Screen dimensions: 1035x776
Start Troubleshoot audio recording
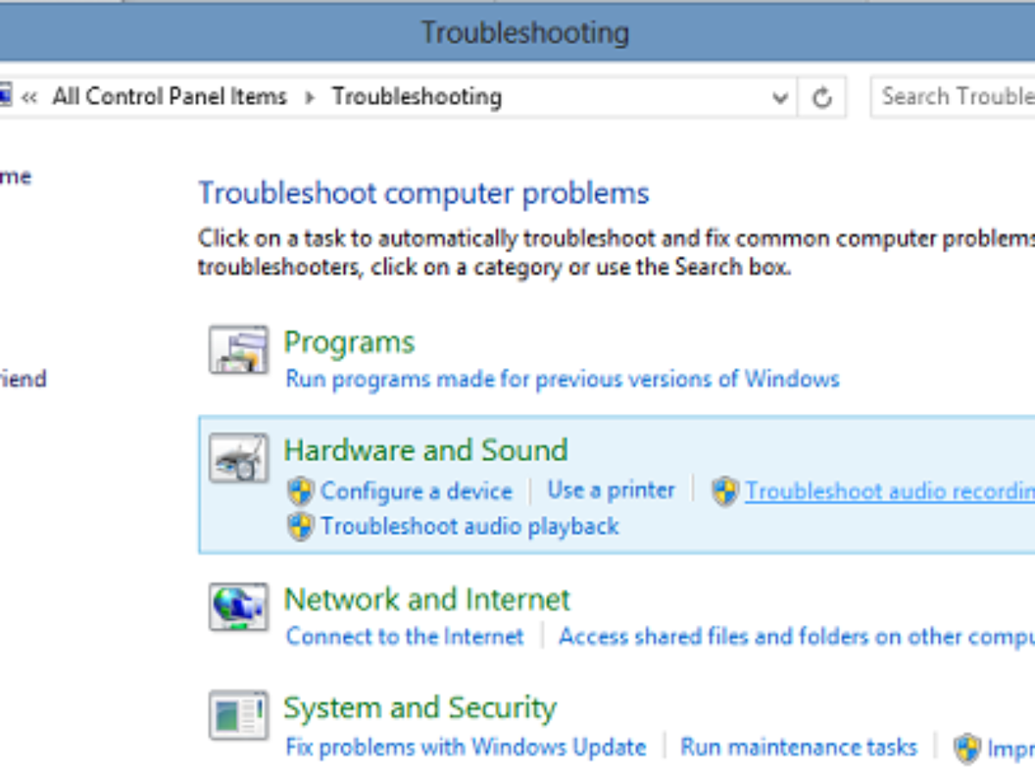(890, 491)
